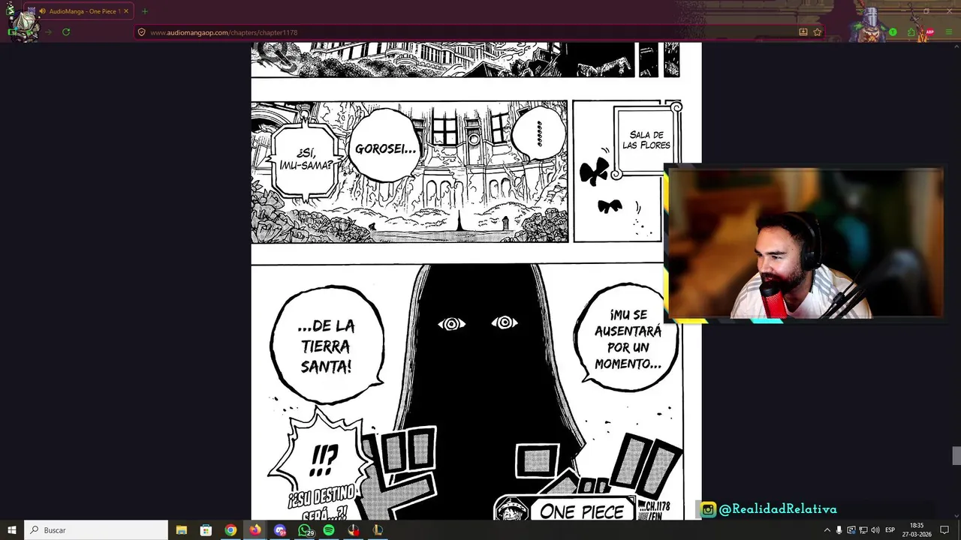Open the extensions puzzle-piece menu
Viewport: 961px width, 540px height.
pyautogui.click(x=911, y=32)
